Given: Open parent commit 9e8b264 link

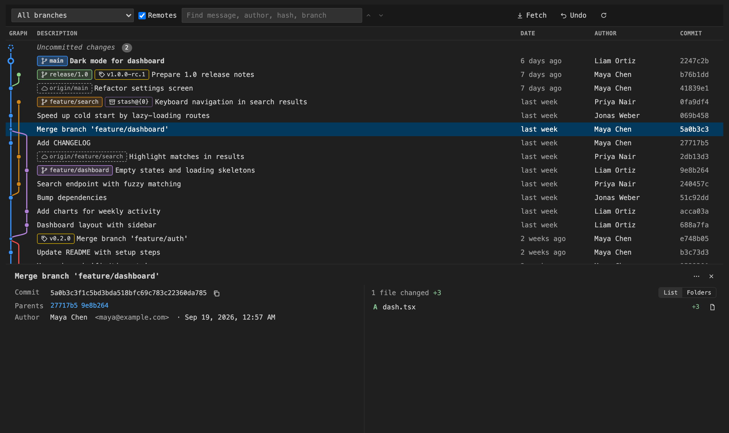Looking at the screenshot, I should tap(95, 305).
